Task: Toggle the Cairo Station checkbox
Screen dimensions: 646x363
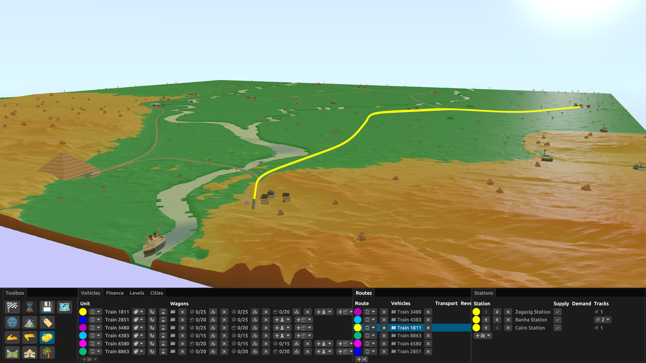Action: 558,328
